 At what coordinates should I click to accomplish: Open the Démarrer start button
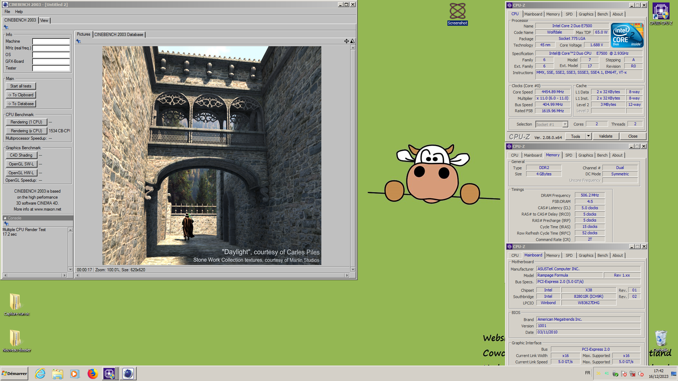[x=14, y=374]
